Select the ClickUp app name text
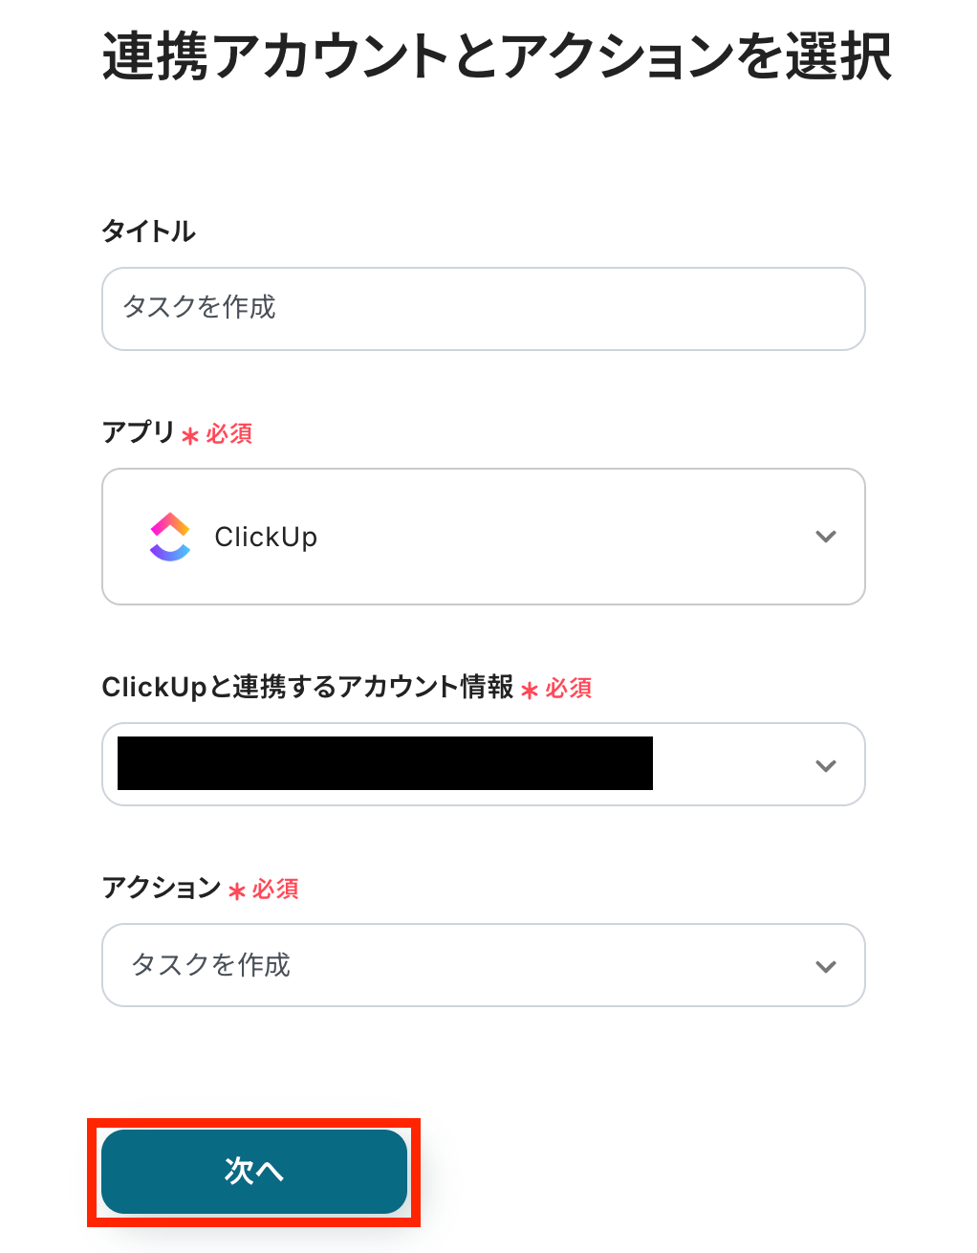Viewport: 977px width, 1253px height. click(266, 538)
